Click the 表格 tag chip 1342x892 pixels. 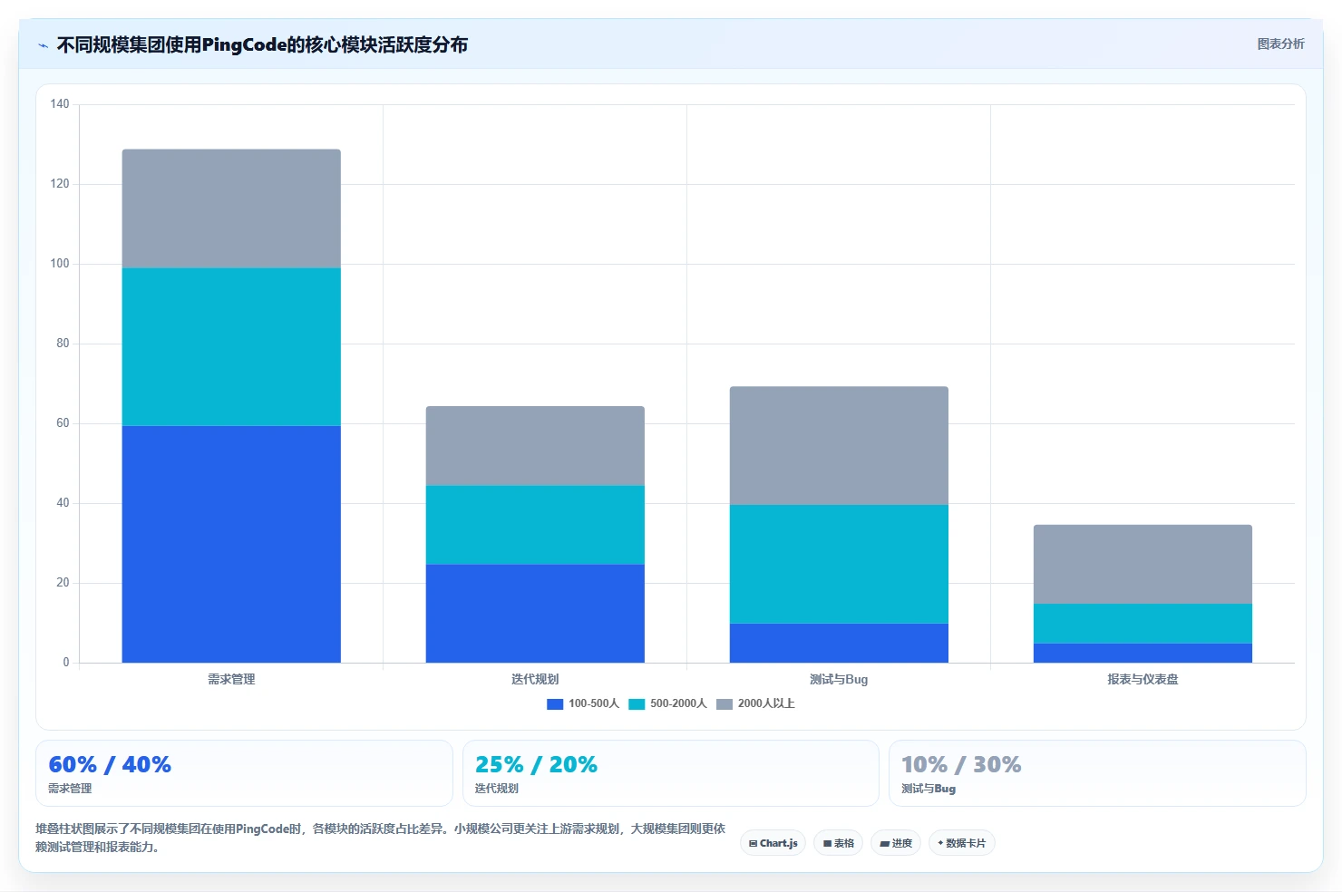(x=839, y=843)
